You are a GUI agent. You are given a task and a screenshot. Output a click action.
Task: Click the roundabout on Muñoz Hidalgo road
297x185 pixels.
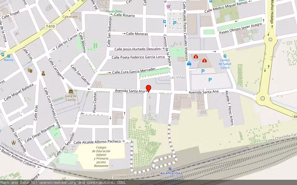click(x=270, y=39)
